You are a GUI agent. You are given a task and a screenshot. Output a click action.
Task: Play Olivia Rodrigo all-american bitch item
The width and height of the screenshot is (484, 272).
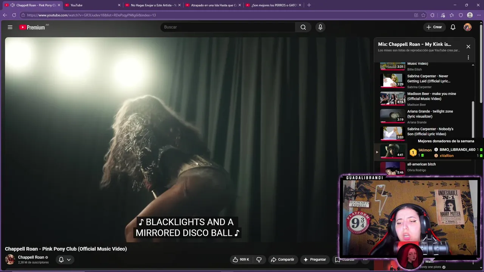coord(423,168)
